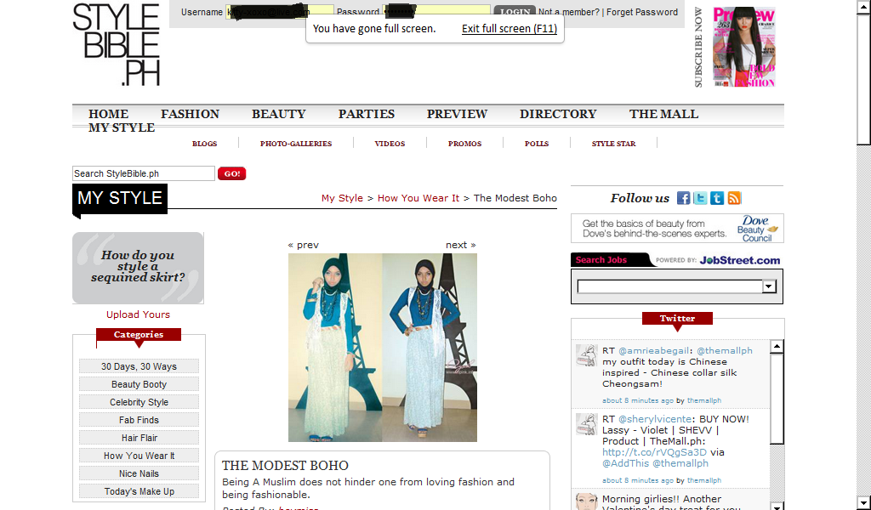Select Nice Nails category

tap(139, 473)
